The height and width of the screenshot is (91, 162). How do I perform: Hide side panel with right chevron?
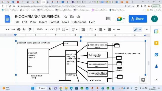(x=156, y=80)
